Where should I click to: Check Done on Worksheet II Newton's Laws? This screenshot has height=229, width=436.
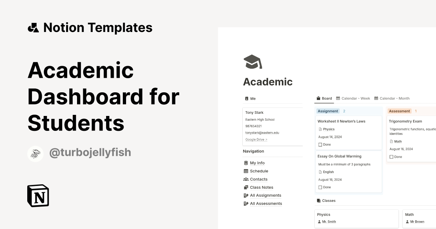click(x=319, y=144)
